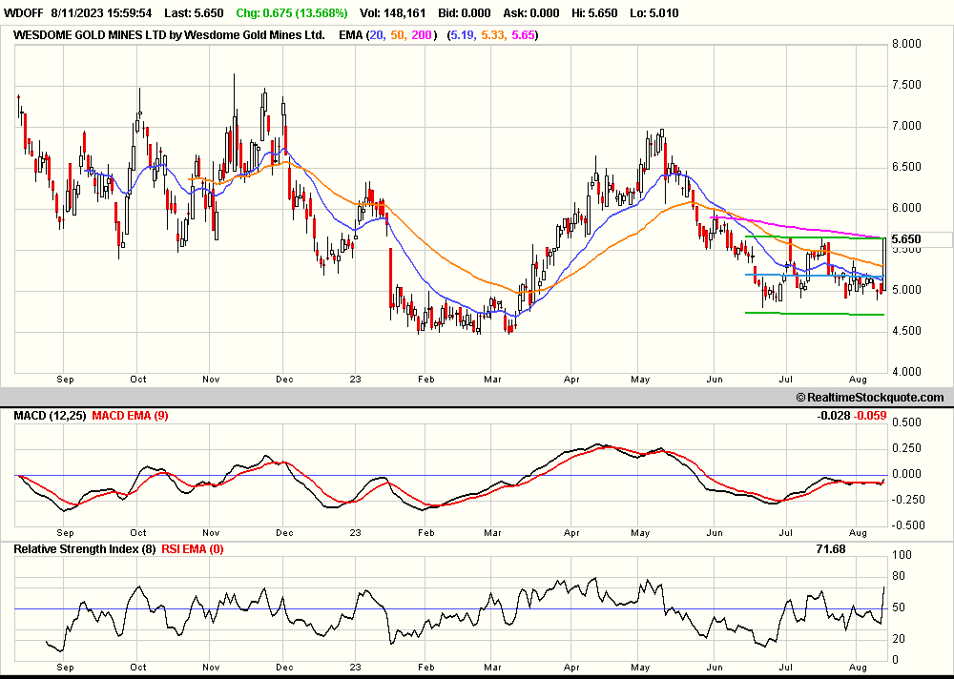The image size is (954, 679).
Task: Click the boxed 5.650 current price marker
Action: 906,239
